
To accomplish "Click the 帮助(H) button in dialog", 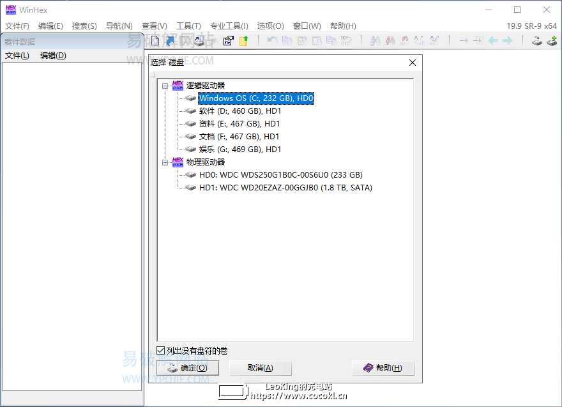I will click(x=383, y=368).
